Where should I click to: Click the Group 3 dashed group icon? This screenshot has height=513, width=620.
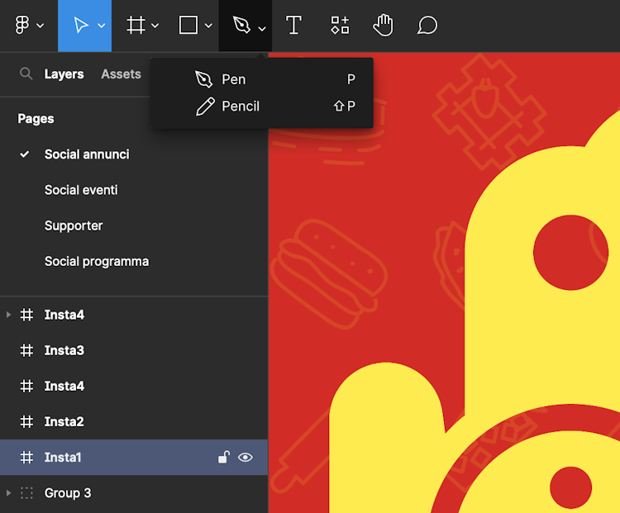coord(26,493)
